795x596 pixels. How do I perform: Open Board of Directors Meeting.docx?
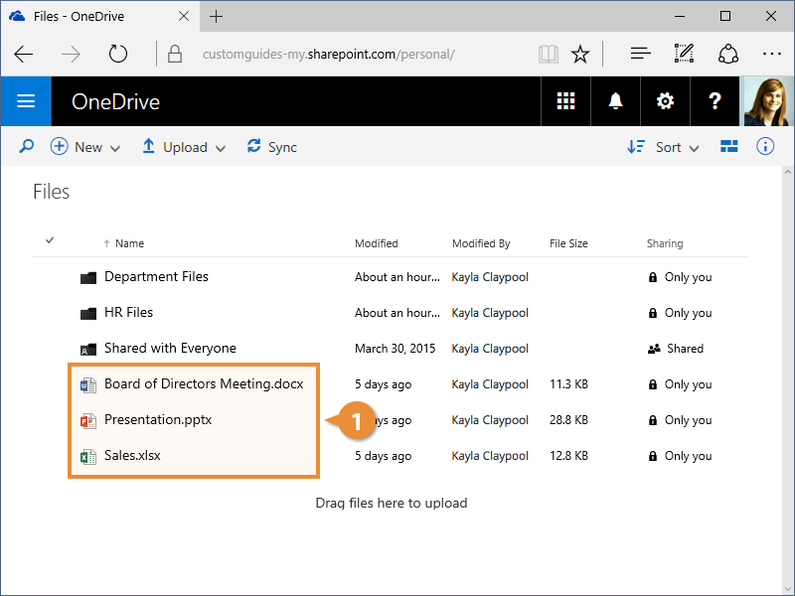(x=203, y=384)
